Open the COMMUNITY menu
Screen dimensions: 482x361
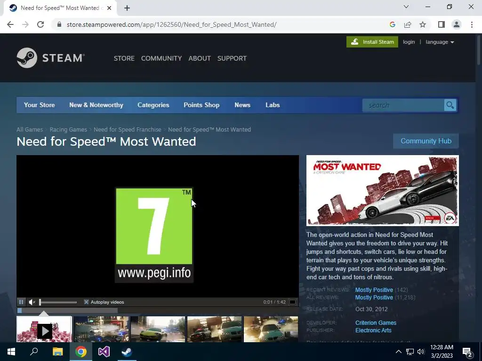pyautogui.click(x=161, y=58)
